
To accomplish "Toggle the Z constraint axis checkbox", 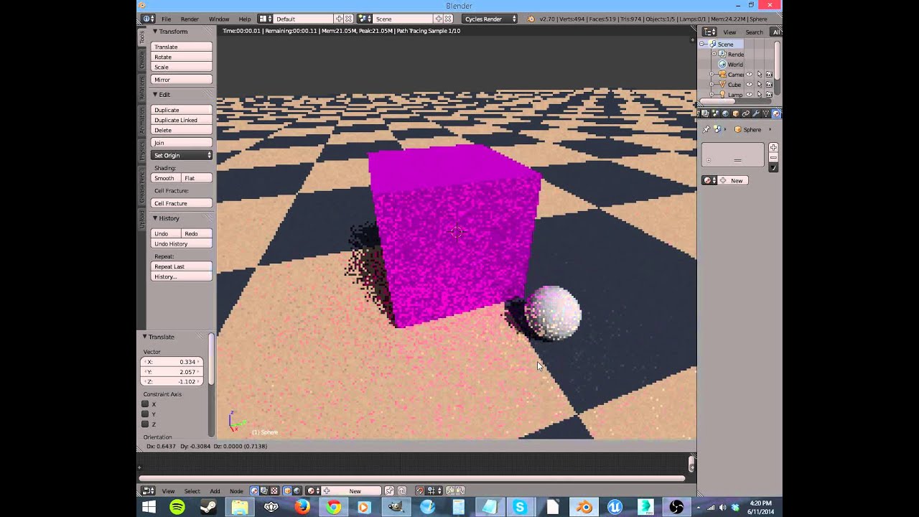I will tap(145, 424).
